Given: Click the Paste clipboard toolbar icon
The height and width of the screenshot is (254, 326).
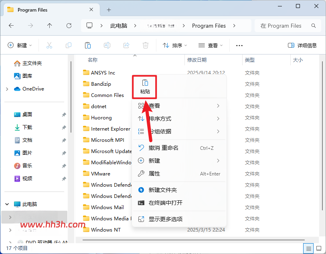Looking at the screenshot, I should pyautogui.click(x=88, y=45).
